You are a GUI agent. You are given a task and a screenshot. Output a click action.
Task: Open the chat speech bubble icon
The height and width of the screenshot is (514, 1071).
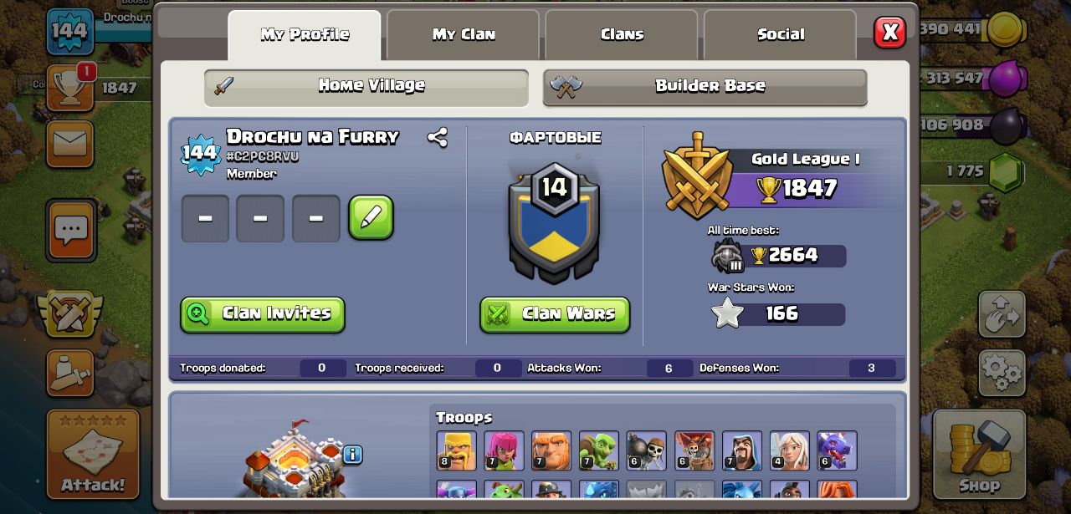(x=70, y=229)
